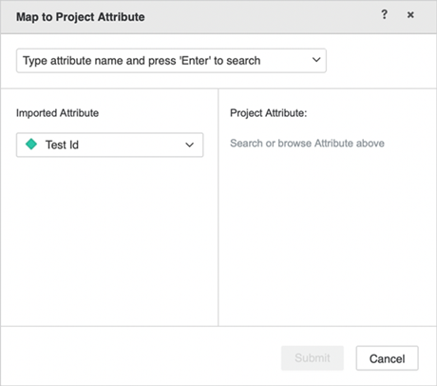Close the Map to Project Attribute dialog
Screen dimensions: 437x386
(x=410, y=15)
